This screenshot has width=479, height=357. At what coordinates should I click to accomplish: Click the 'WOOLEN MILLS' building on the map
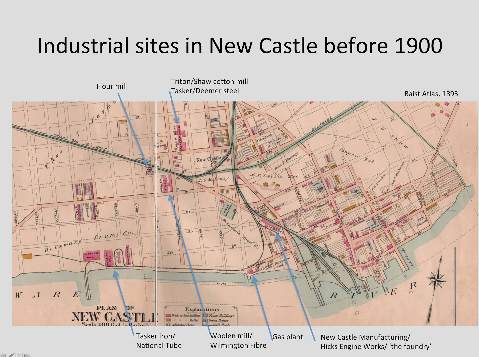pyautogui.click(x=167, y=183)
